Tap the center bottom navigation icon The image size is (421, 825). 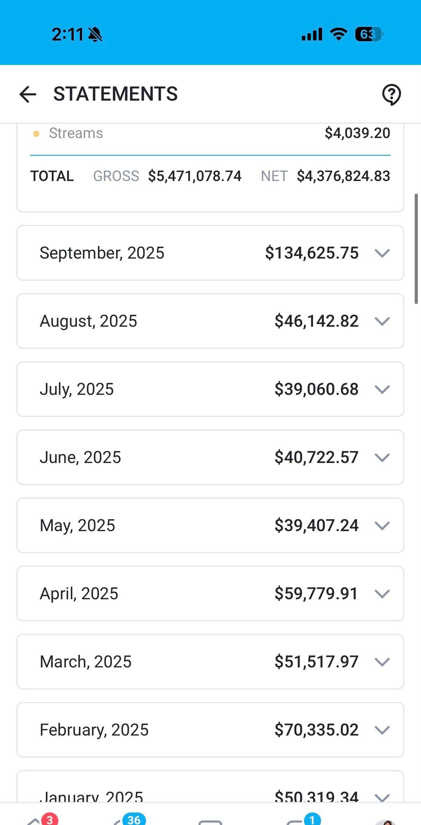pyautogui.click(x=210, y=821)
